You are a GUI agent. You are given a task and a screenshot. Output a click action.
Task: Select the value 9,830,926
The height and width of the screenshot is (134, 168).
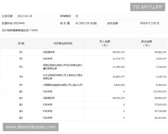coord(119,85)
